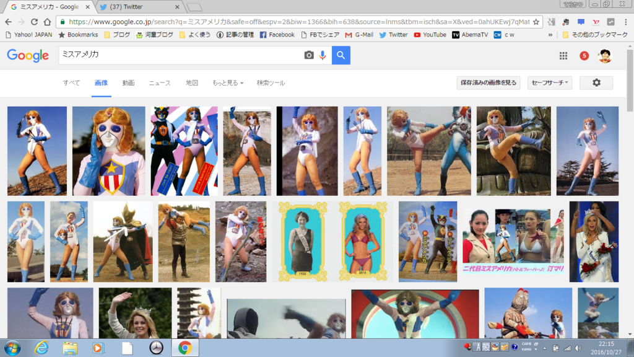The image size is (634, 357).
Task: Show hidden system tray icons arrow
Action: pyautogui.click(x=545, y=348)
